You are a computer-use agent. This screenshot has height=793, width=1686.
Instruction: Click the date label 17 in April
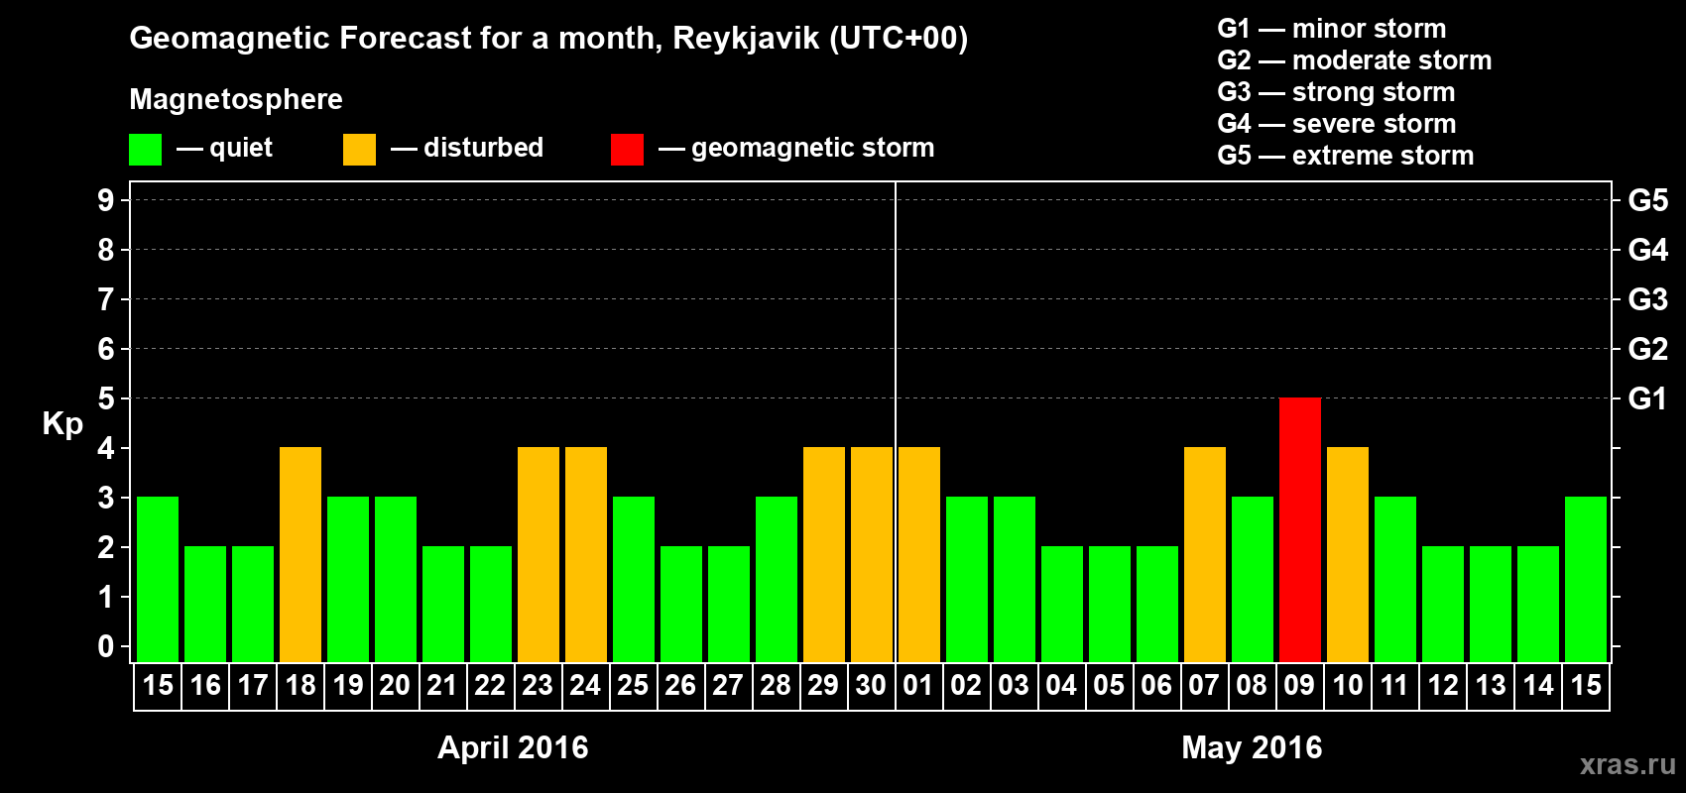[x=253, y=685]
